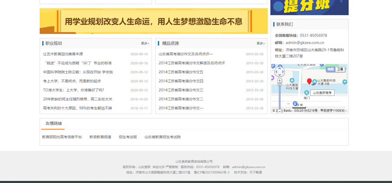The image size is (392, 183).
Task: Click date 2015-03-30 beside 山东省高考满分作文及名师点评一
Action: (x=254, y=54)
